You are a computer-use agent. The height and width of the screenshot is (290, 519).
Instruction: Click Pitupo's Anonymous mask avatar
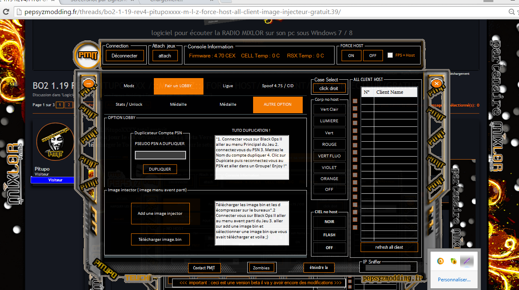(x=55, y=142)
